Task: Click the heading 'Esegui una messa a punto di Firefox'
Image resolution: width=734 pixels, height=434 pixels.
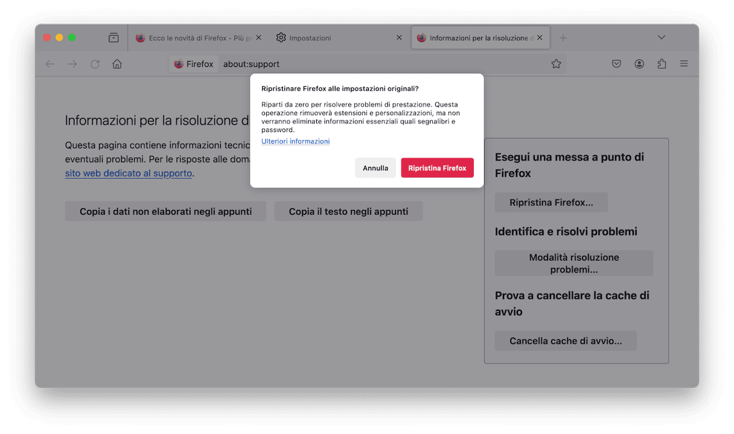Action: click(569, 165)
